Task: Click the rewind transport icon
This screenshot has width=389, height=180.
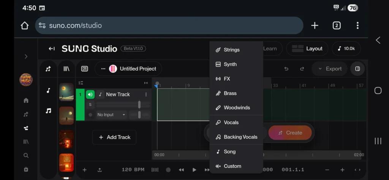Action: point(181,170)
